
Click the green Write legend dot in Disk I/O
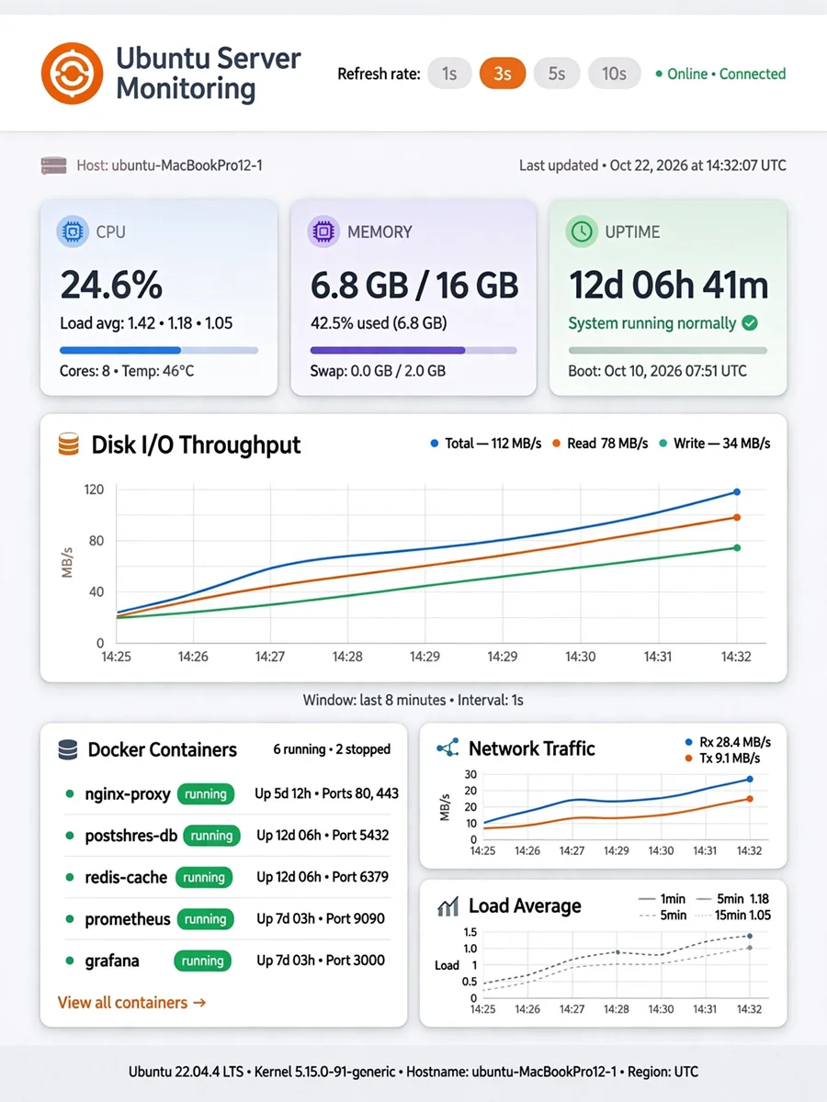pos(663,444)
